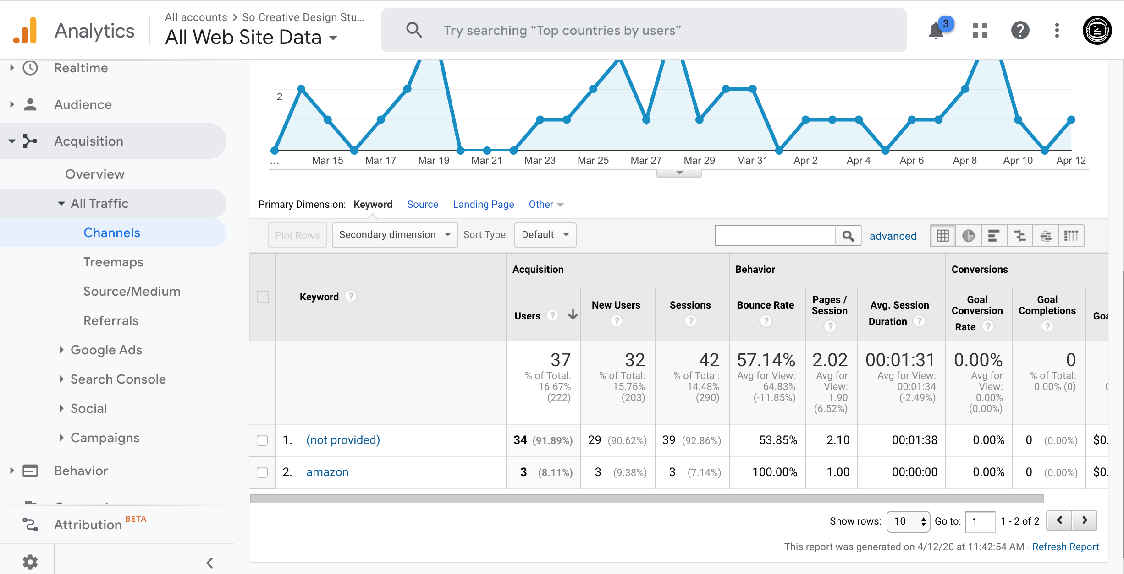Switch to Pivot view
The height and width of the screenshot is (574, 1124).
pyautogui.click(x=1071, y=236)
